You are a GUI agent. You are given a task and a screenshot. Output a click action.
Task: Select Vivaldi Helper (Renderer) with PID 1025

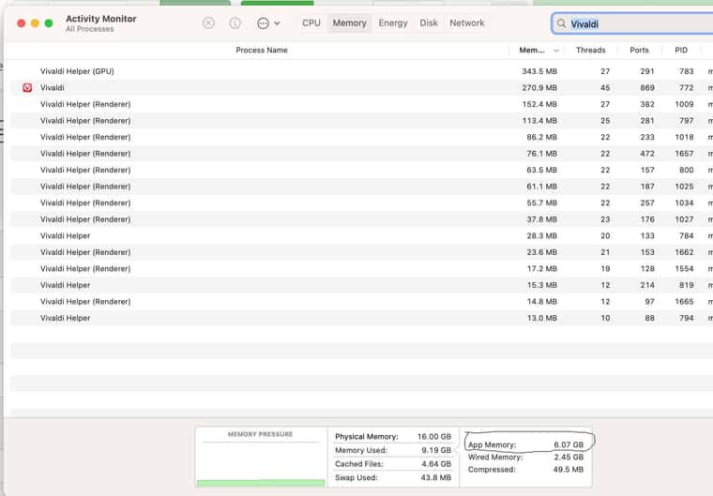(361, 187)
